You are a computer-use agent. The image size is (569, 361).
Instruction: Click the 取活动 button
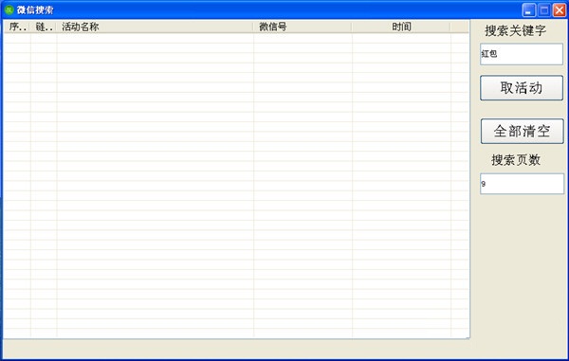pyautogui.click(x=522, y=88)
